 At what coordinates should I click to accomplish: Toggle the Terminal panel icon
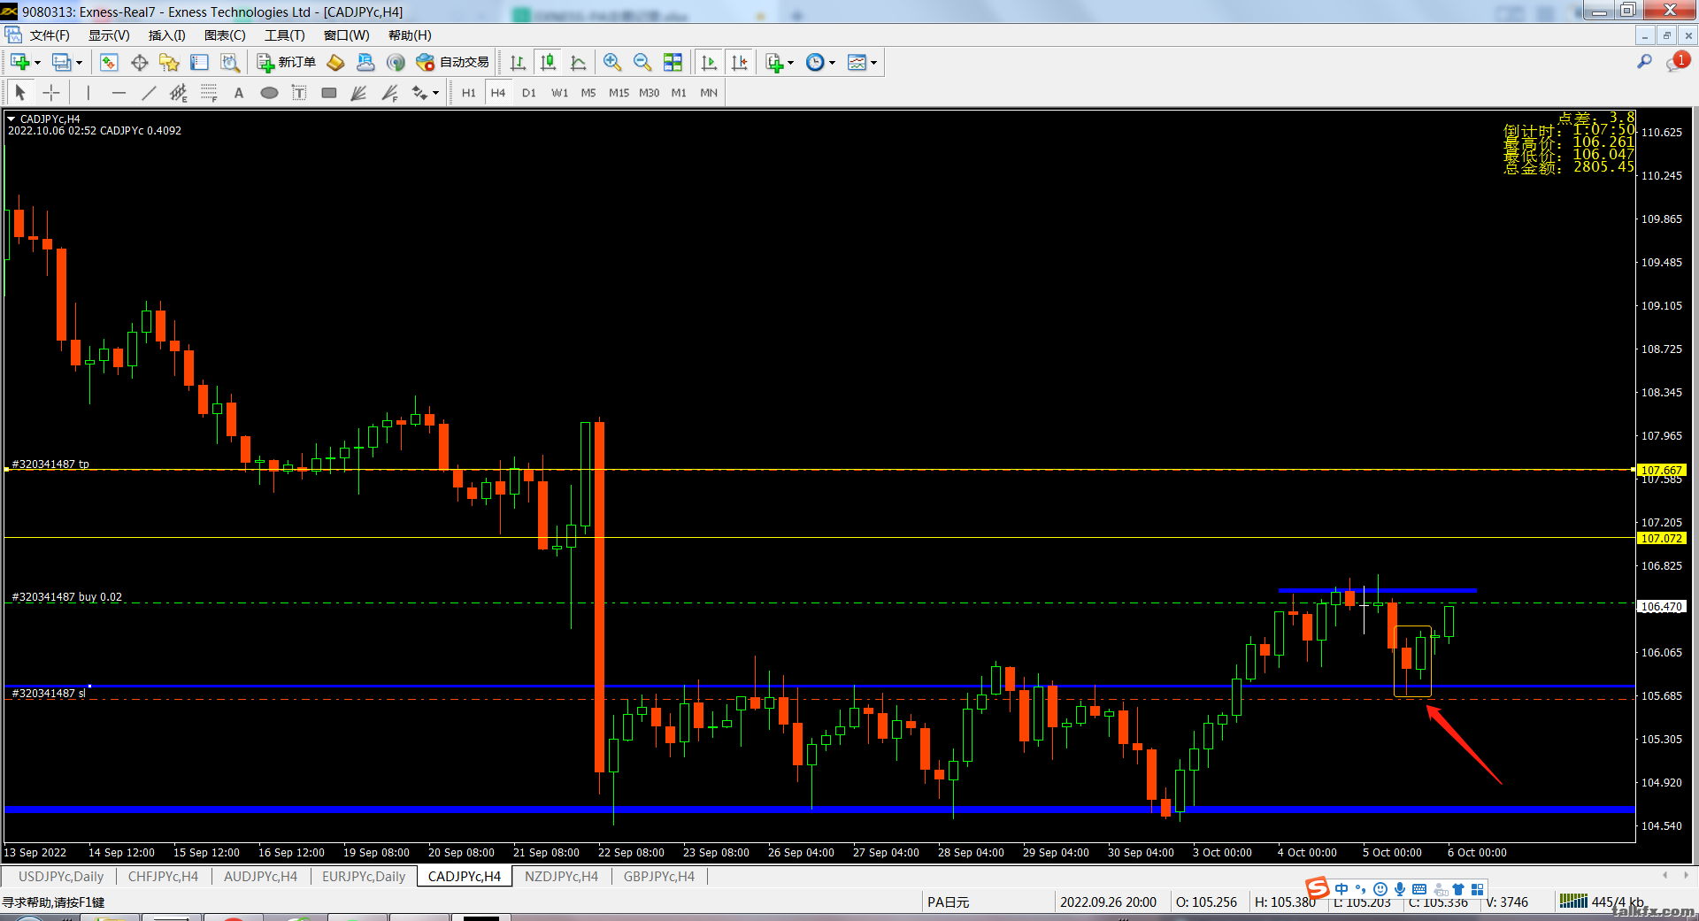click(199, 62)
